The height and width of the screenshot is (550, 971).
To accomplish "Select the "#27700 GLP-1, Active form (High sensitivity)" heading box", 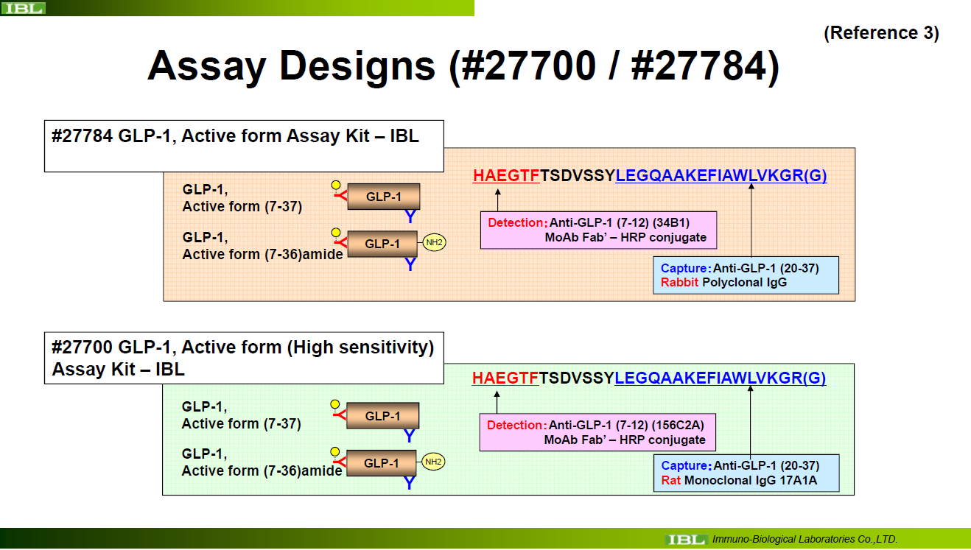I will (x=244, y=358).
